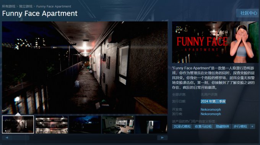Click the 隐藏物体 tag
This screenshot has height=145, width=260.
[223, 126]
